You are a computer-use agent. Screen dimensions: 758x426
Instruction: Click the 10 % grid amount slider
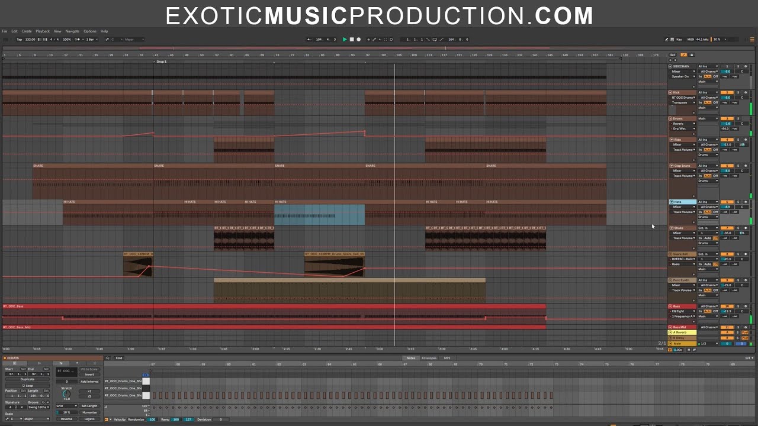[x=66, y=412]
